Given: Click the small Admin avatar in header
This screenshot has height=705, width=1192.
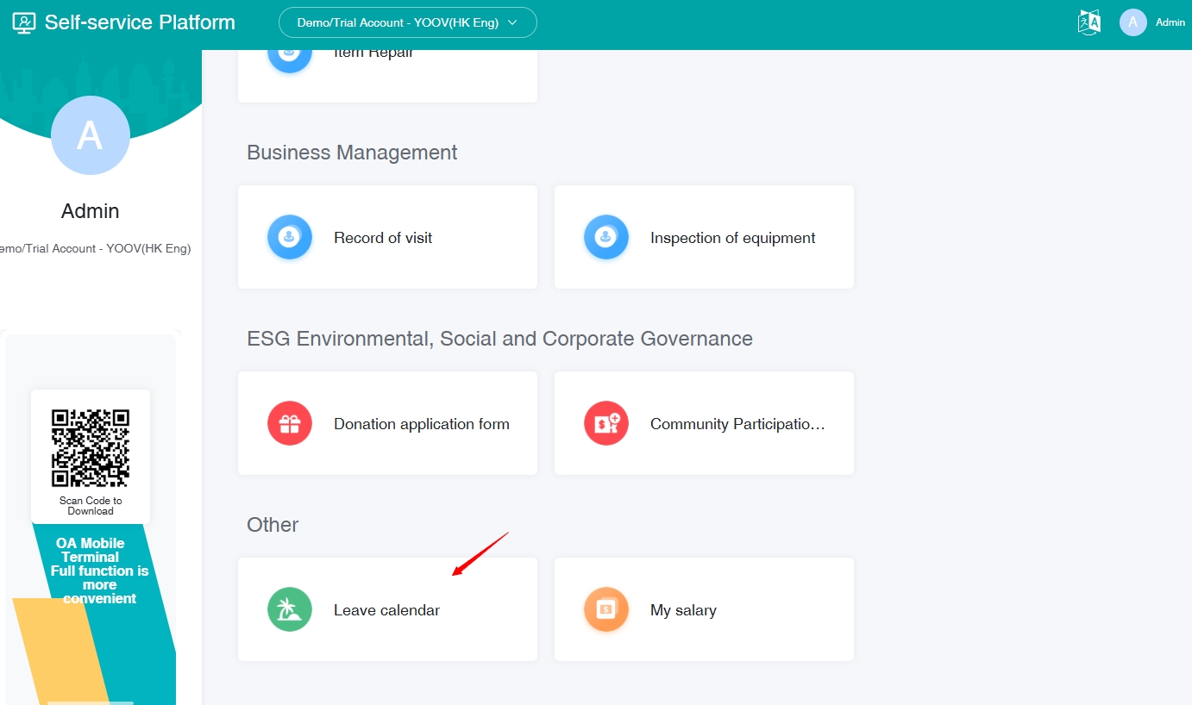Looking at the screenshot, I should point(1132,22).
